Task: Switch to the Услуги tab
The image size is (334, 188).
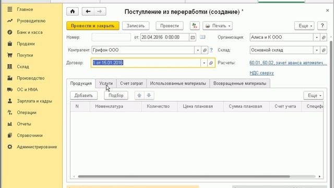Action: click(x=106, y=84)
